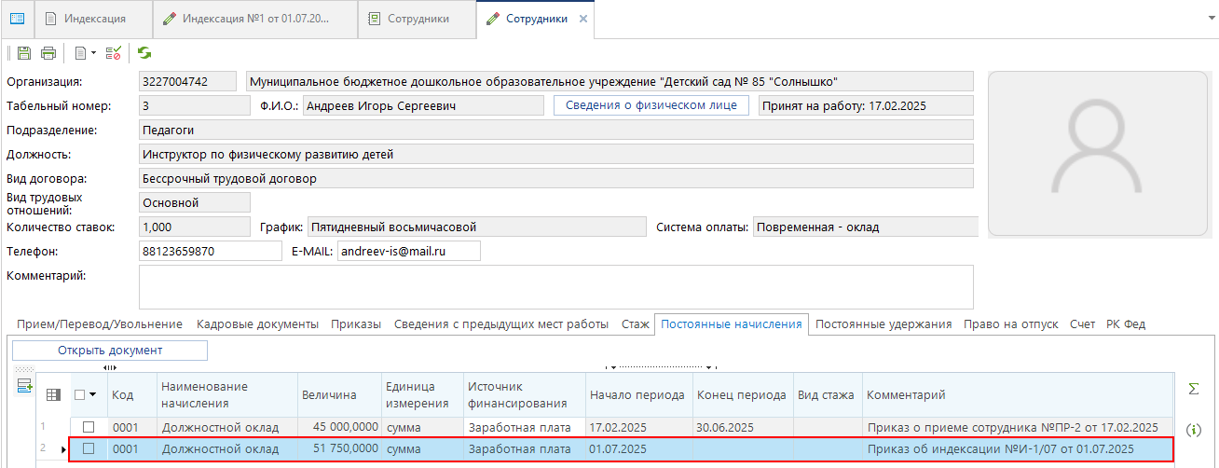Click Сведения о физическом лице button
The width and height of the screenshot is (1219, 468).
pos(651,105)
